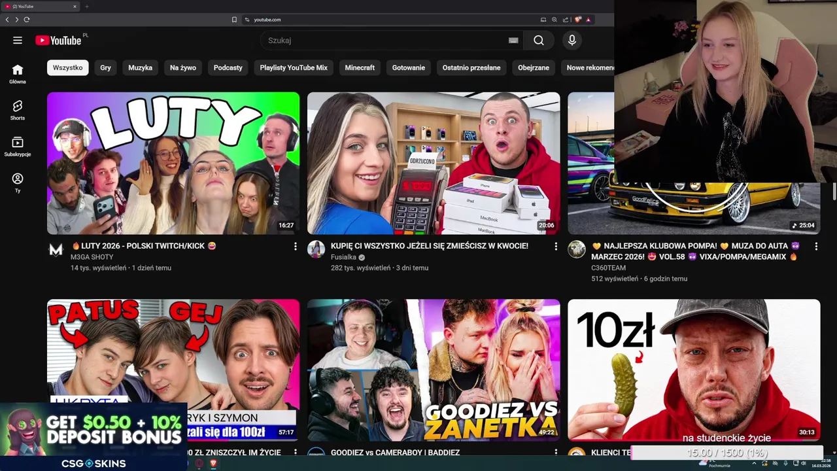837x471 pixels.
Task: Open the on-screen keyboard in search box
Action: tap(513, 41)
